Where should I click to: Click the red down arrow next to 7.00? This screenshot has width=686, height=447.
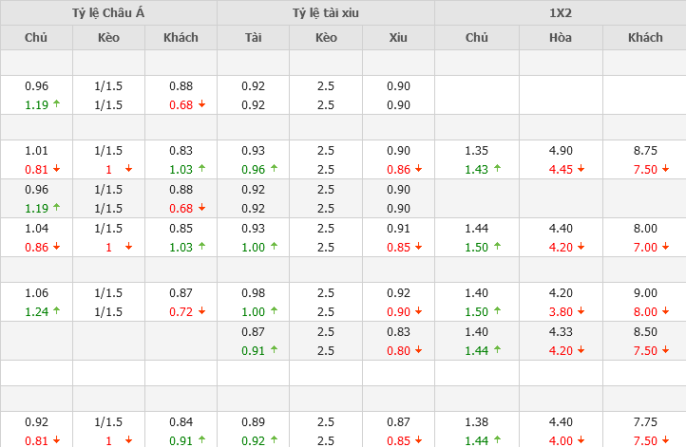(662, 248)
